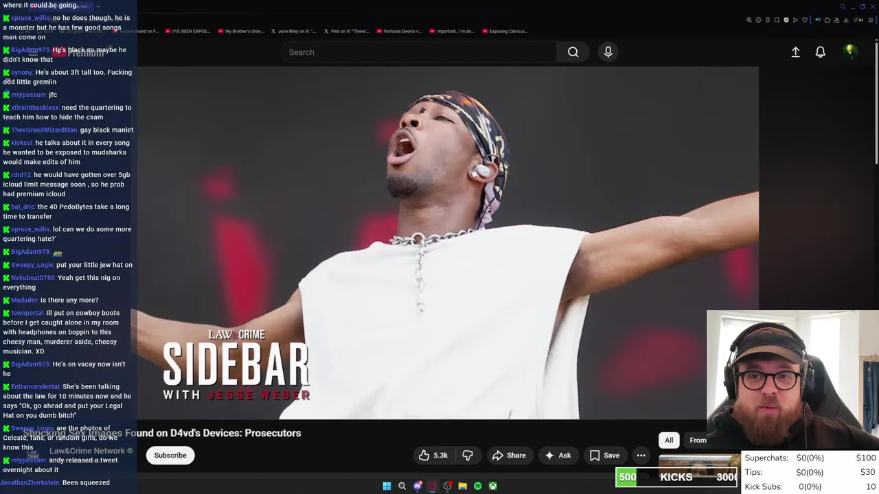The width and height of the screenshot is (879, 494).
Task: Click the streamer webcam overlay
Action: pyautogui.click(x=792, y=380)
